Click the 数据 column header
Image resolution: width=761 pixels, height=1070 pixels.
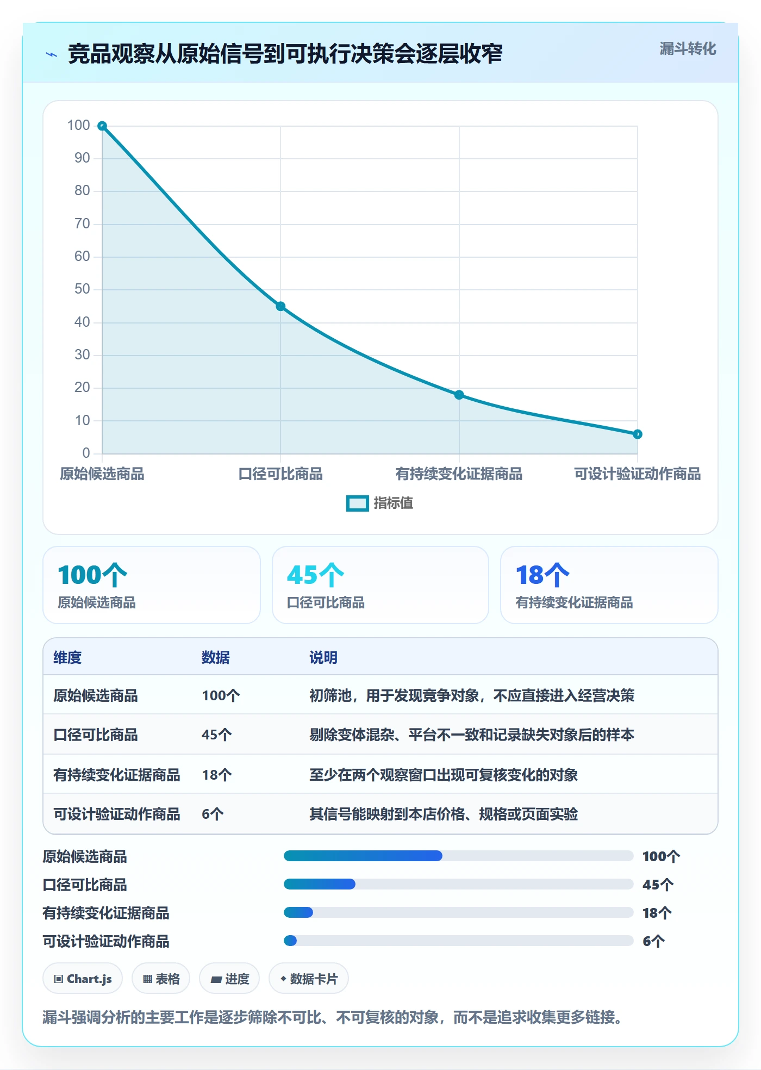tap(216, 657)
